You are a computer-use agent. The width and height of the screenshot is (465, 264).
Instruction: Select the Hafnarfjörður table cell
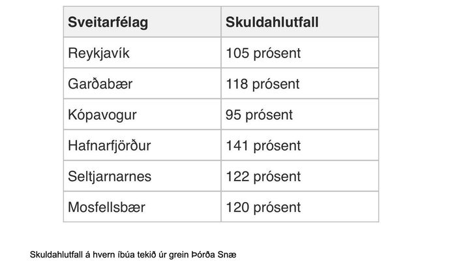tap(109, 145)
